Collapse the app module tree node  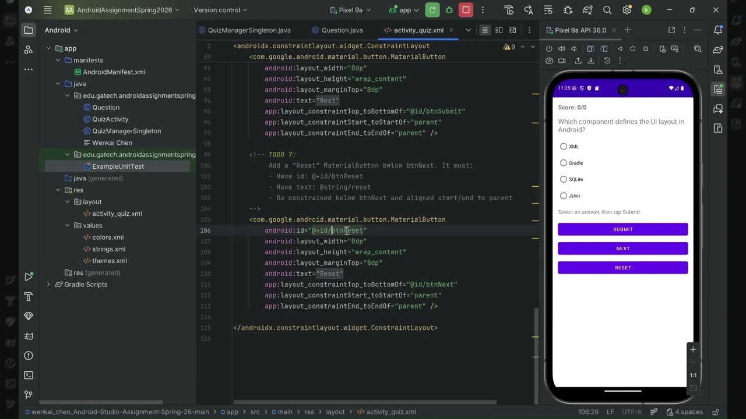49,48
